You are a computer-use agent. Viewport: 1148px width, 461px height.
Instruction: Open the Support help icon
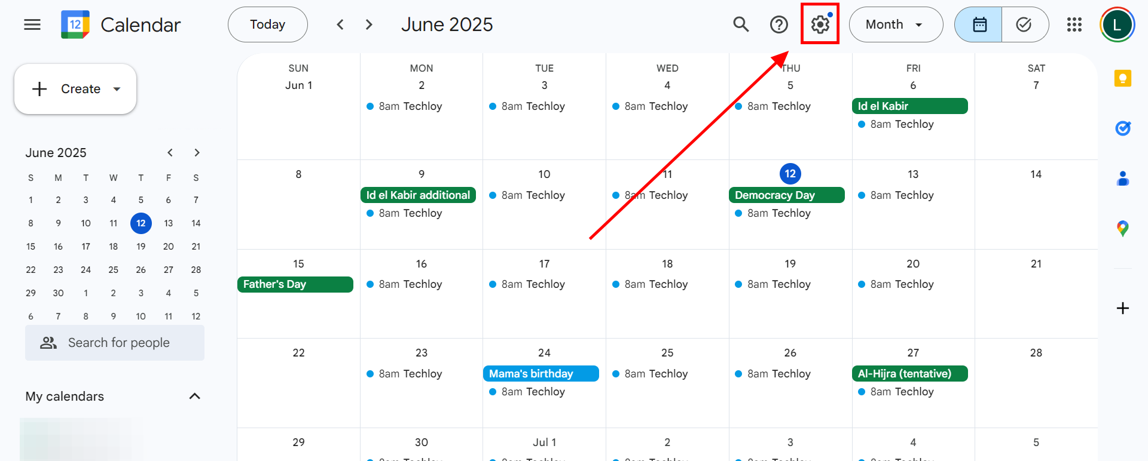[778, 24]
